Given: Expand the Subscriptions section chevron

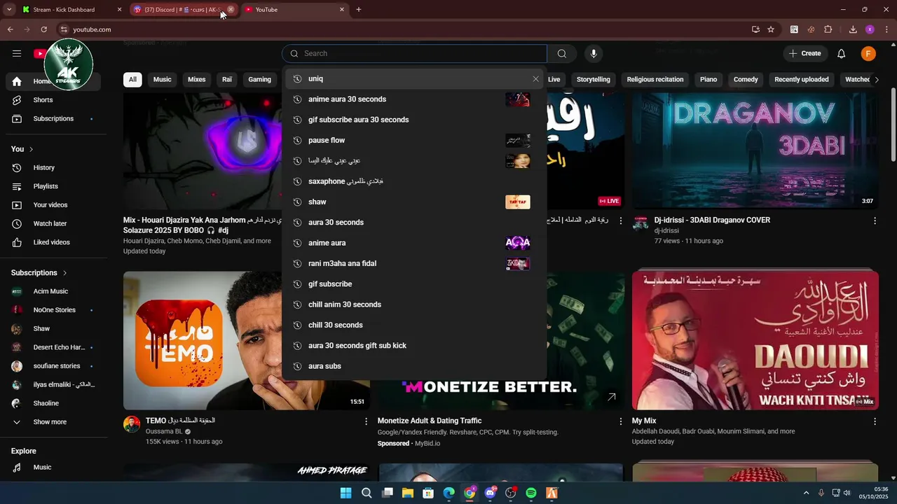Looking at the screenshot, I should pos(64,273).
